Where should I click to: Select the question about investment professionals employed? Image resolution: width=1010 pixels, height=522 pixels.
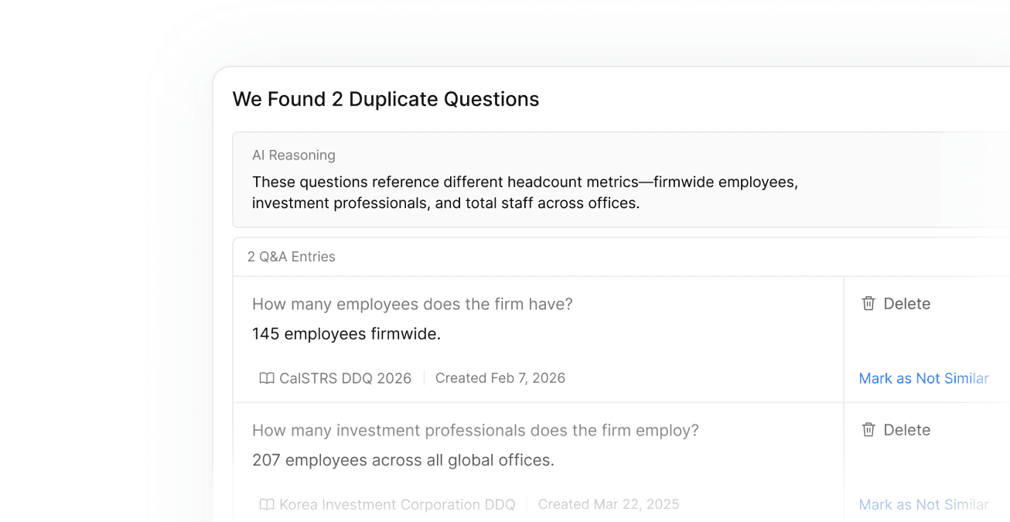coord(476,430)
